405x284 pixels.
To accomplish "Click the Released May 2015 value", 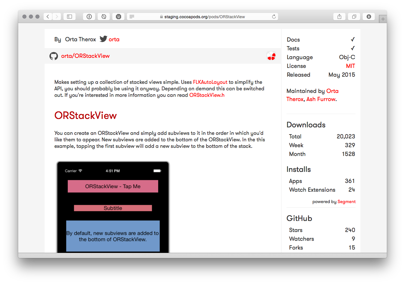I will [342, 75].
